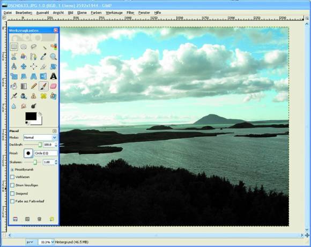Select the Blend gradient tool
This screenshot has width=311, height=247.
coord(24,86)
